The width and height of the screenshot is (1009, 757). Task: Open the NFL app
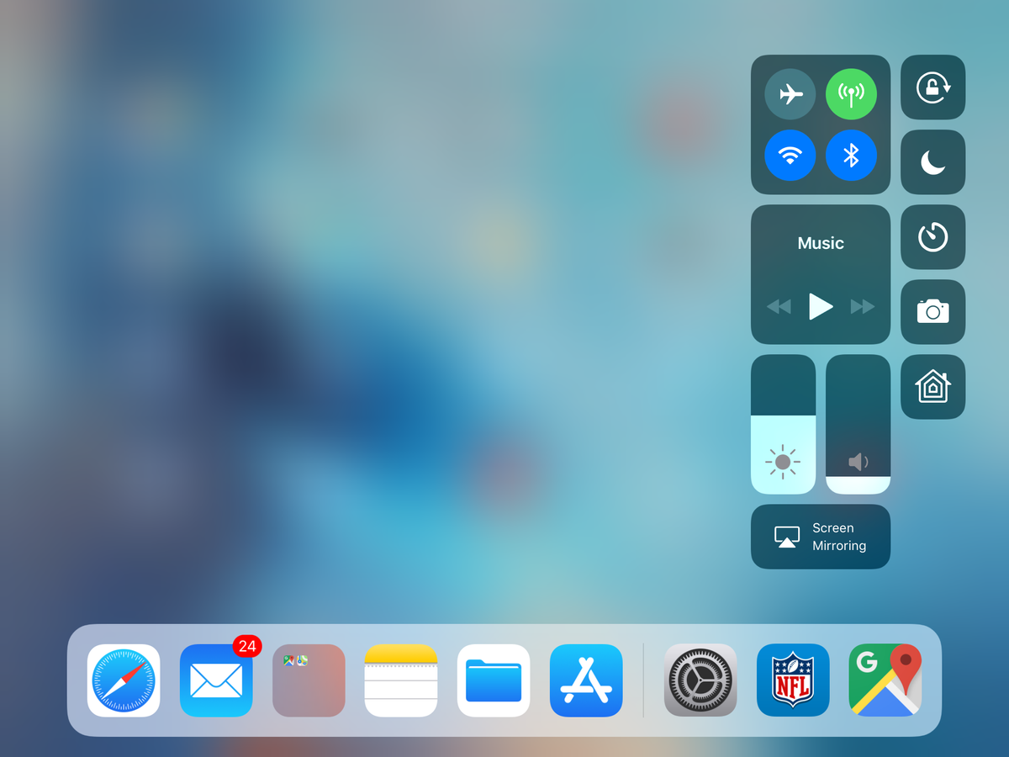click(793, 680)
